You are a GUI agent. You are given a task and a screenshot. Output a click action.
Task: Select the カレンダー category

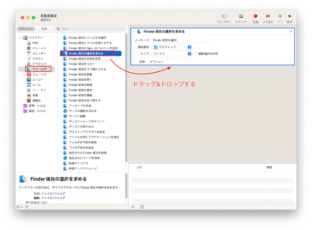(x=36, y=53)
